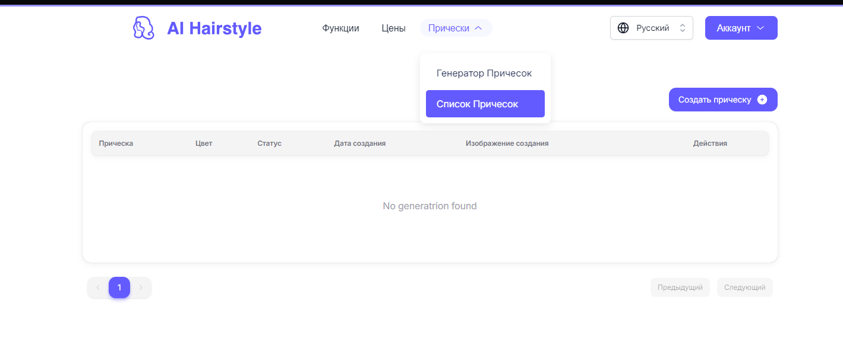Viewport: 843px width, 358px height.
Task: Click the AI Hairstyle logo icon
Action: coord(143,28)
